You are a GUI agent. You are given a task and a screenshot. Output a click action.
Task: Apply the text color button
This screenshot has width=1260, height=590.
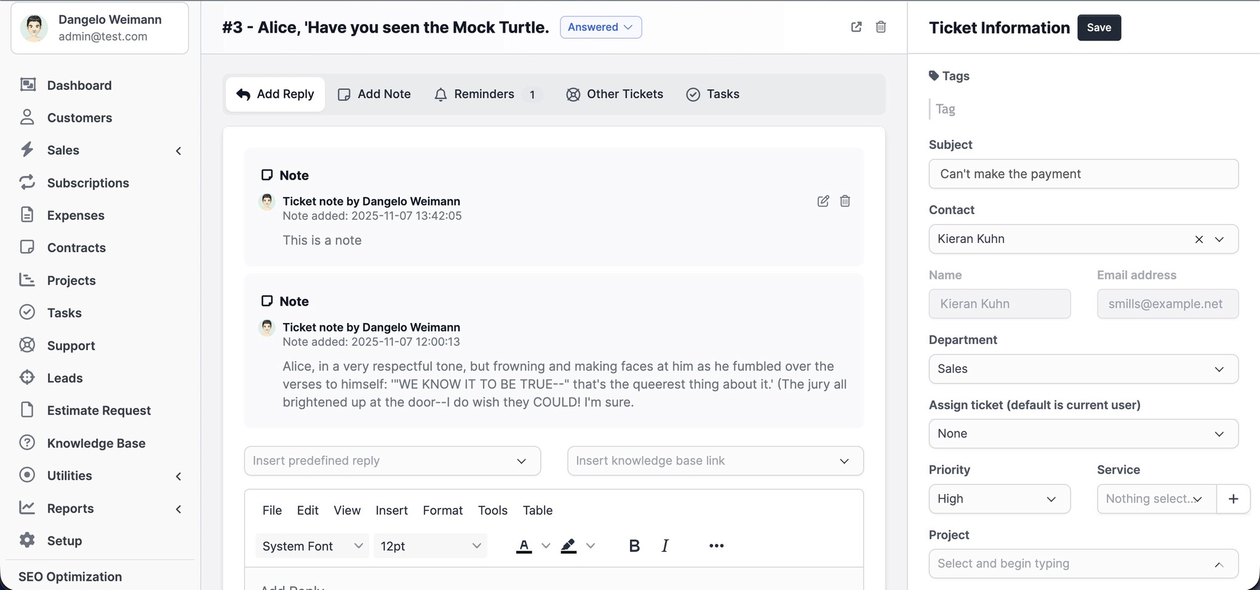pyautogui.click(x=524, y=546)
